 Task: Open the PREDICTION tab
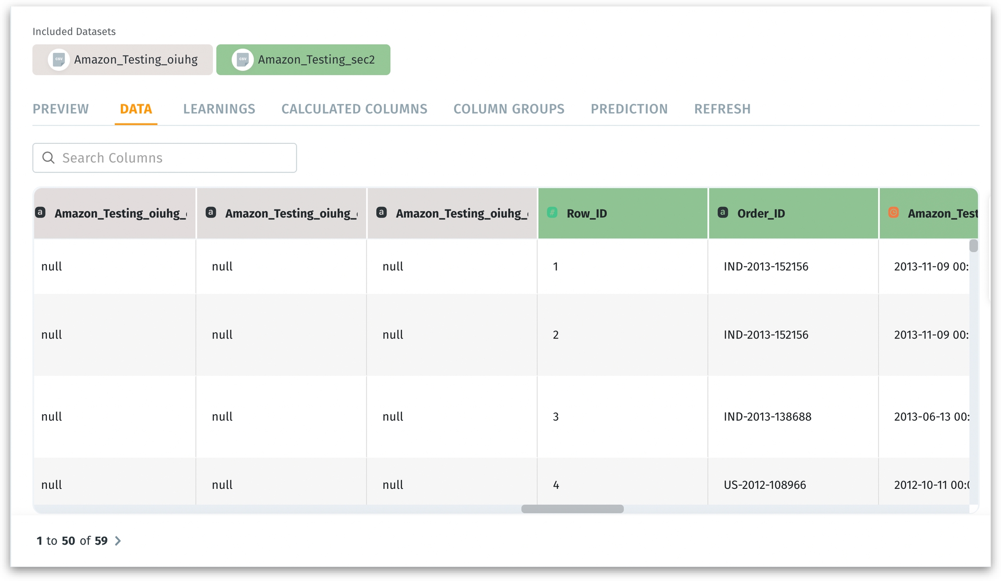click(629, 109)
